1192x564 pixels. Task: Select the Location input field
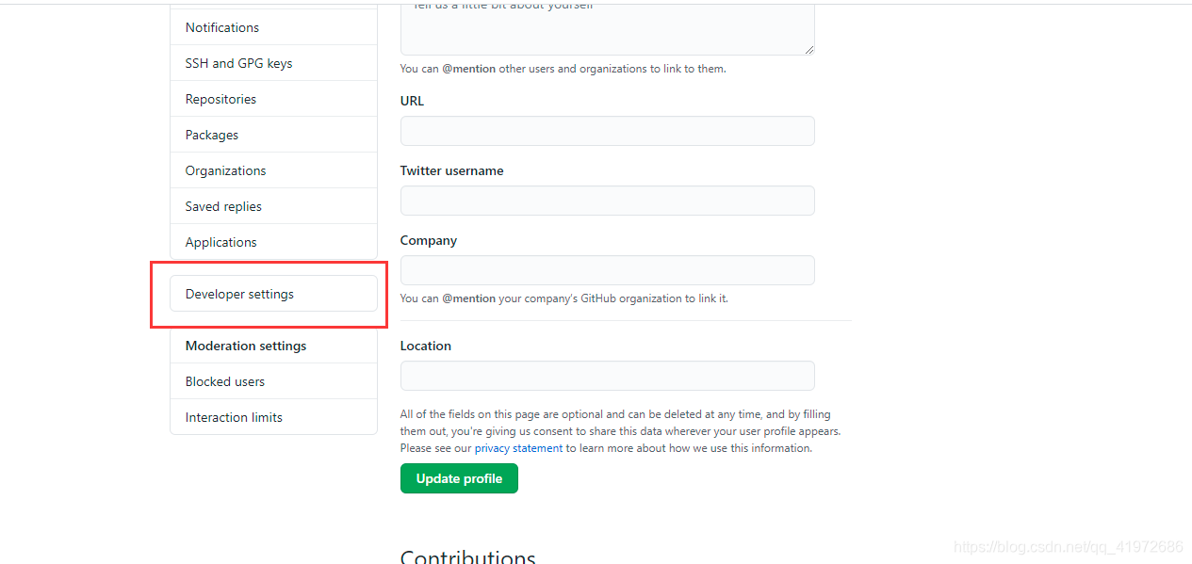point(607,375)
